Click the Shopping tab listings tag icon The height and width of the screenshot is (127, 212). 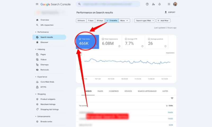coord(37,109)
